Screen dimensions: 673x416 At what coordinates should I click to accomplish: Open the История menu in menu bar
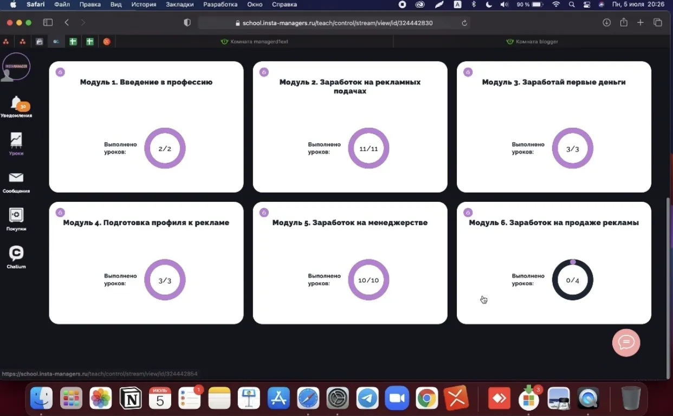(144, 4)
